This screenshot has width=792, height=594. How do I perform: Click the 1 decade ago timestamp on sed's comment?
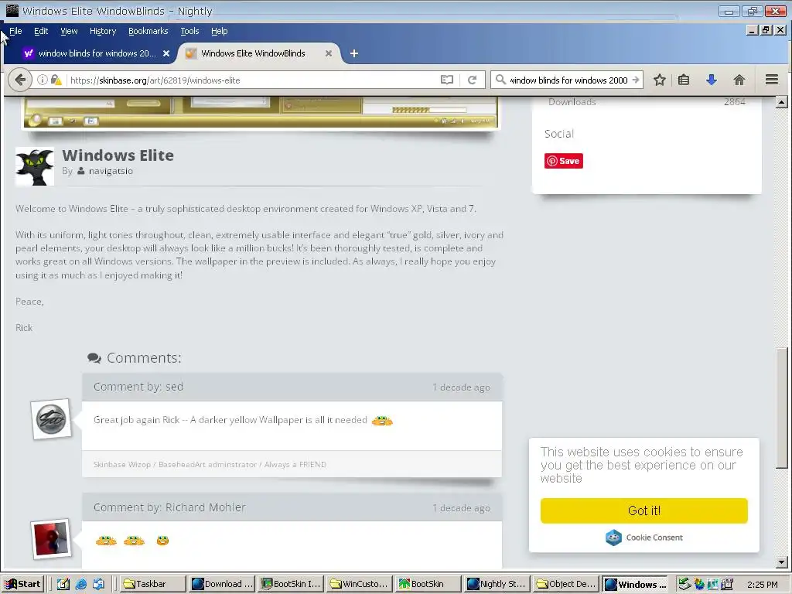click(461, 387)
